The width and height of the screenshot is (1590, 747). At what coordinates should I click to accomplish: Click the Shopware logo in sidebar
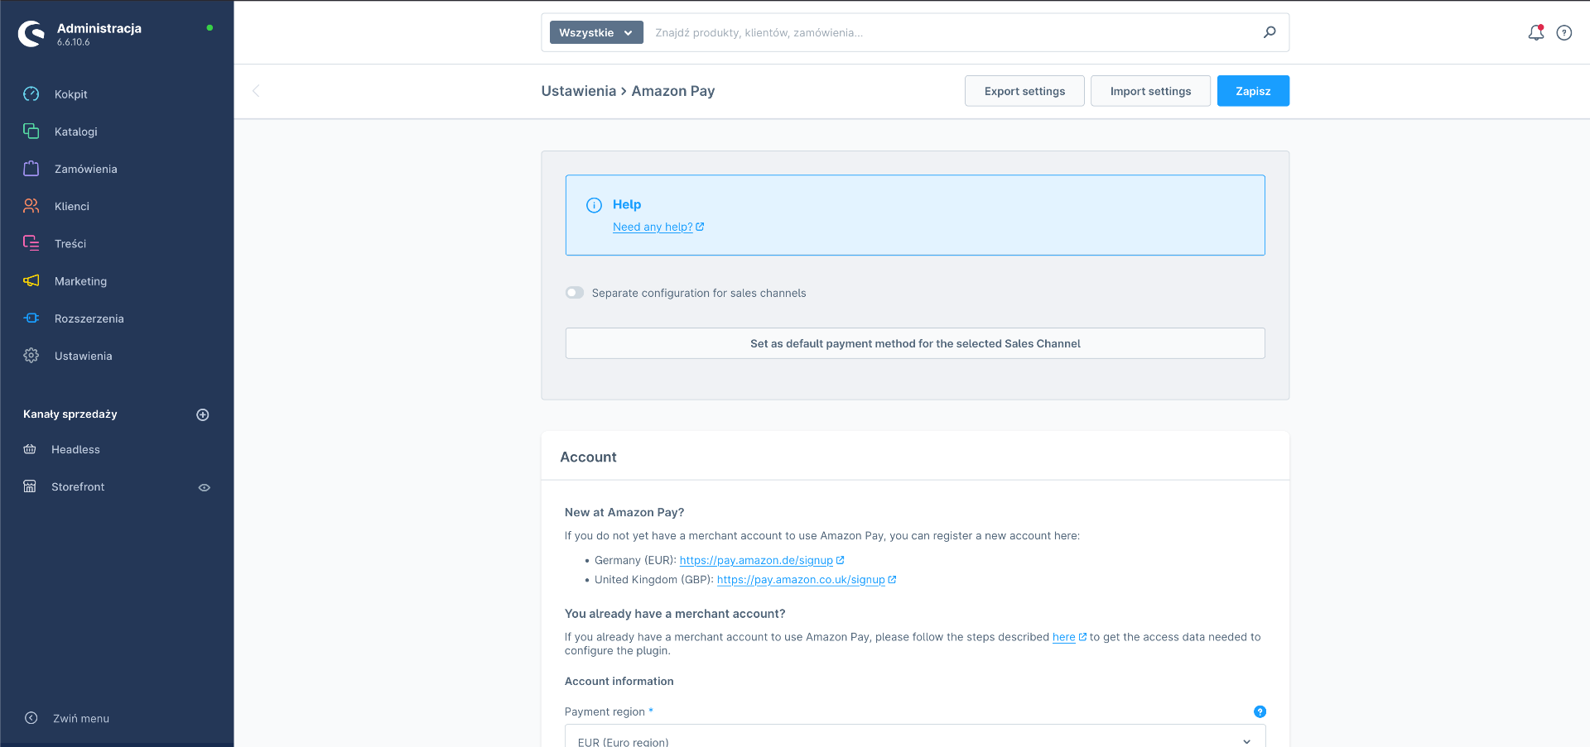pos(31,34)
